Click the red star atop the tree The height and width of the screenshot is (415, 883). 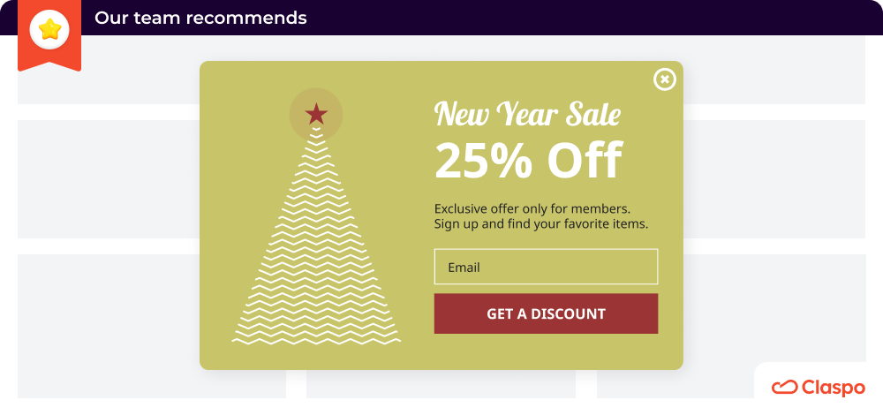(x=316, y=114)
